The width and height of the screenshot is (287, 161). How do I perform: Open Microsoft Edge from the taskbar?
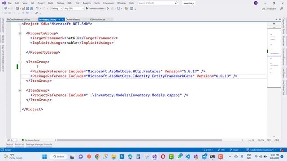pyautogui.click(x=130, y=157)
